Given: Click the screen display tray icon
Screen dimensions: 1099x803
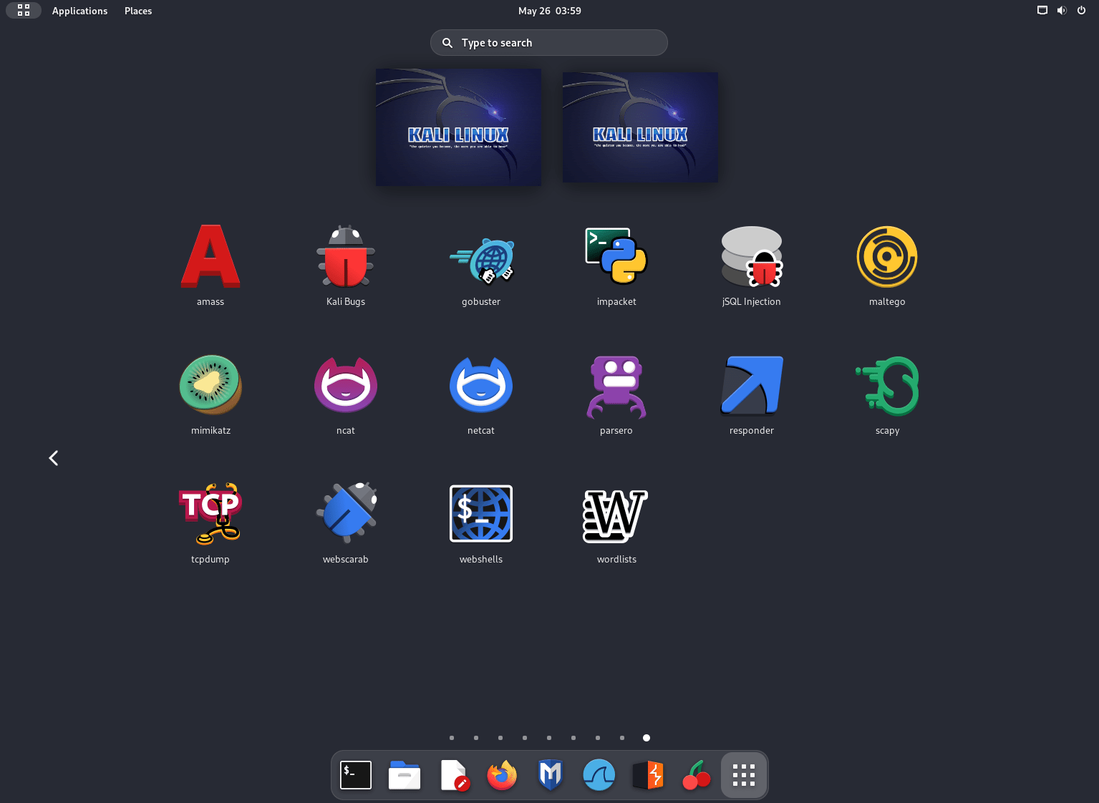Looking at the screenshot, I should 1042,11.
